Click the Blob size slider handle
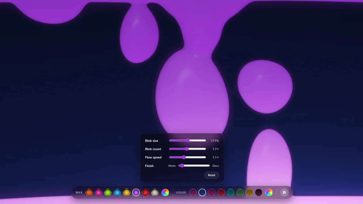 188,141
